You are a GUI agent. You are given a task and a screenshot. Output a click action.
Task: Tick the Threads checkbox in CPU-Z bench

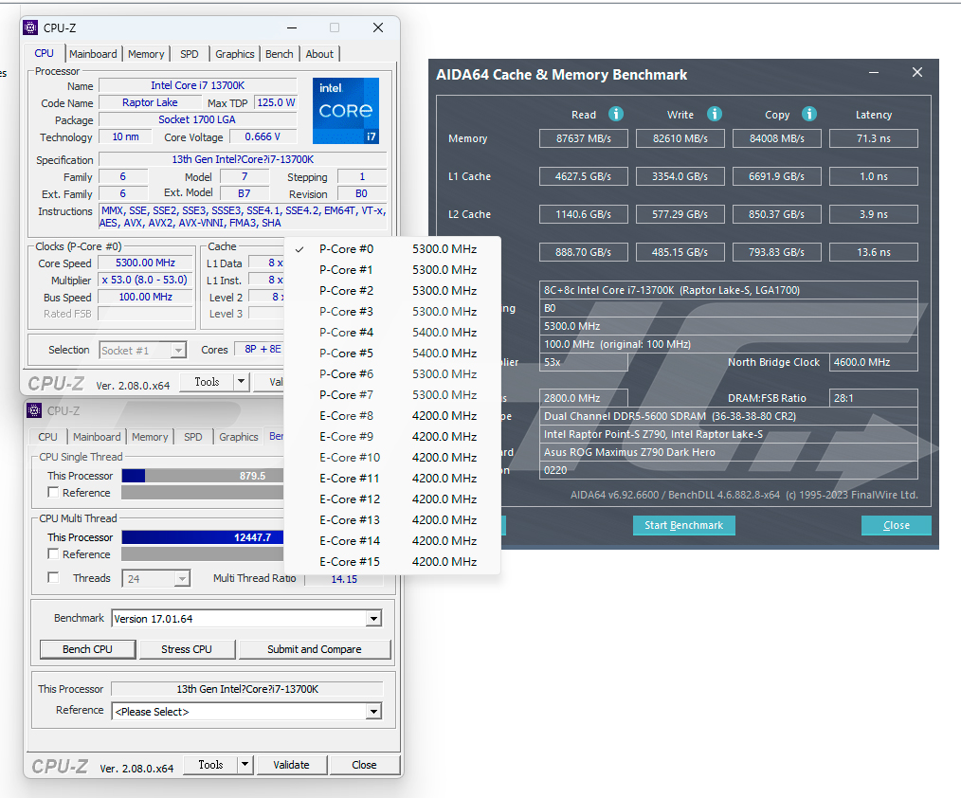53,577
